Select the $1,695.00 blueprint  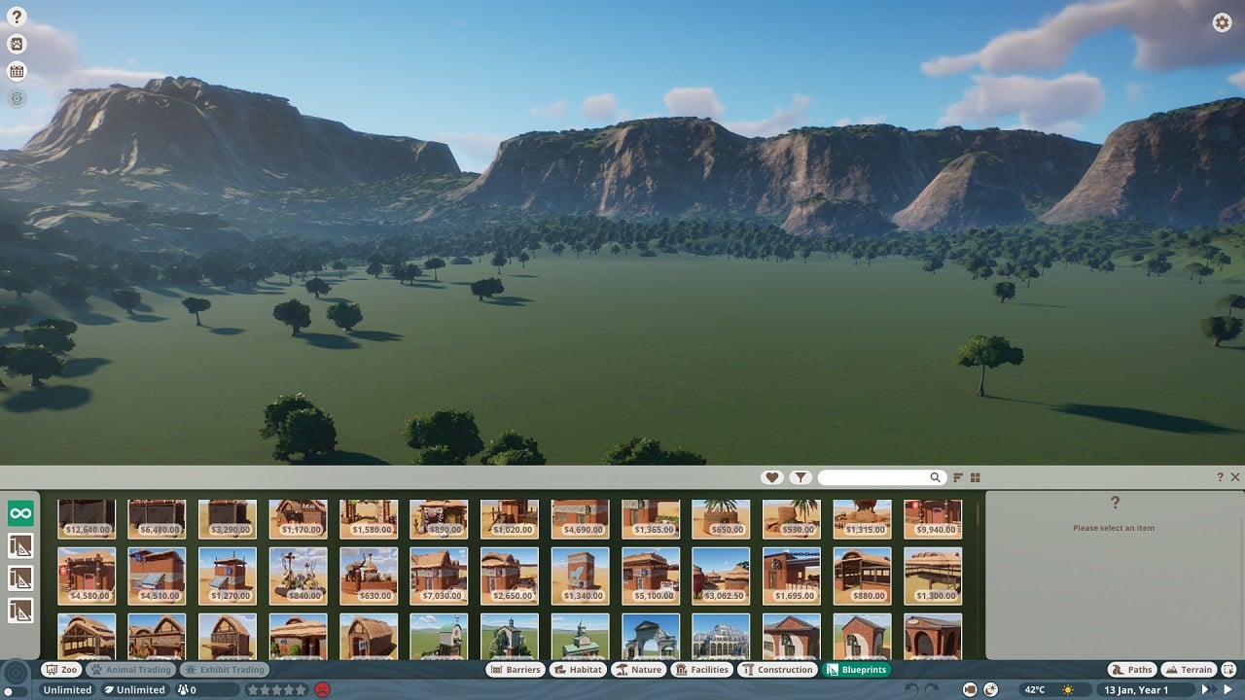click(792, 576)
